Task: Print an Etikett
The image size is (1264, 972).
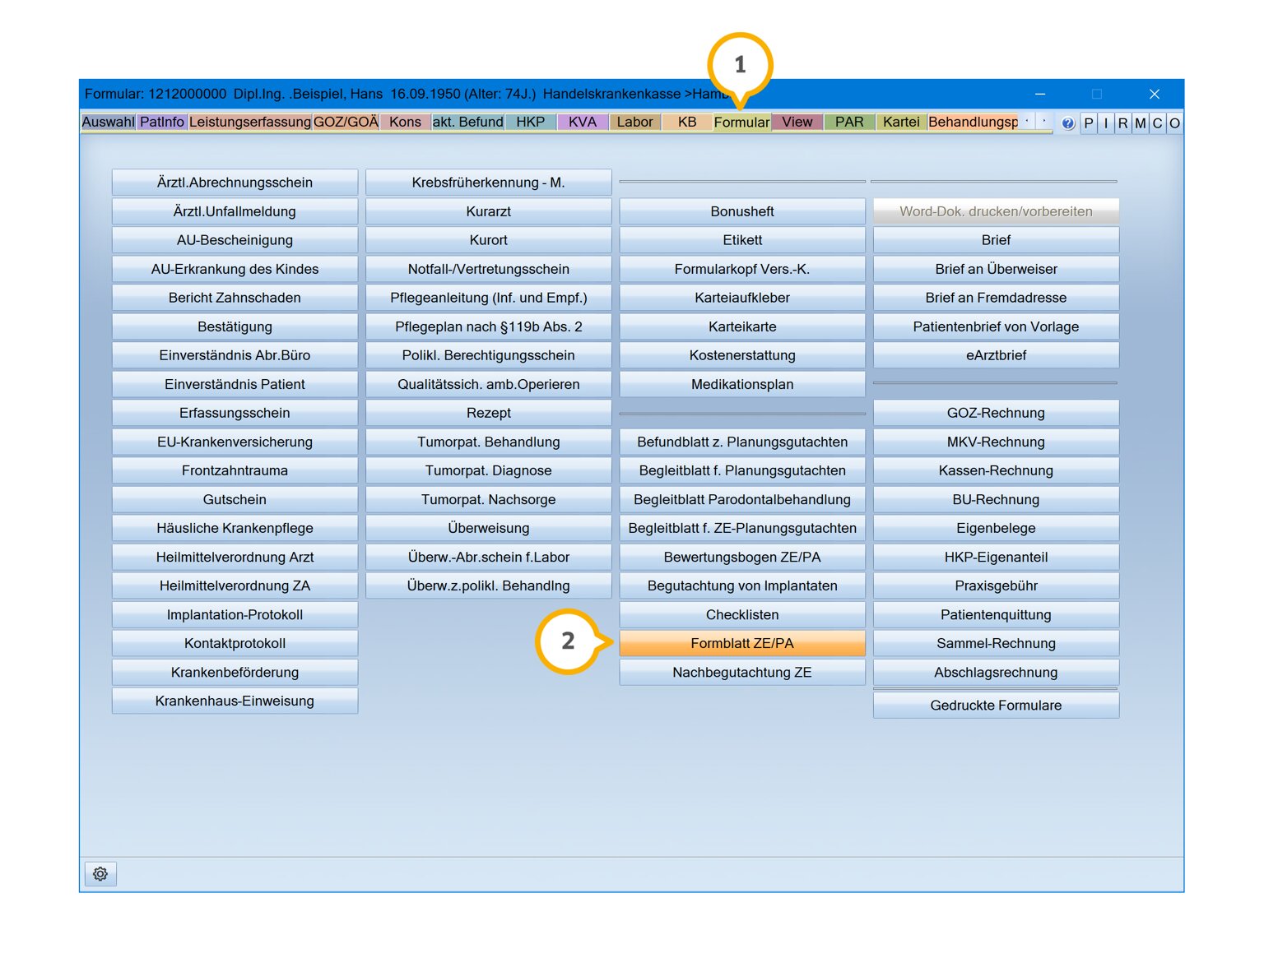Action: 742,240
